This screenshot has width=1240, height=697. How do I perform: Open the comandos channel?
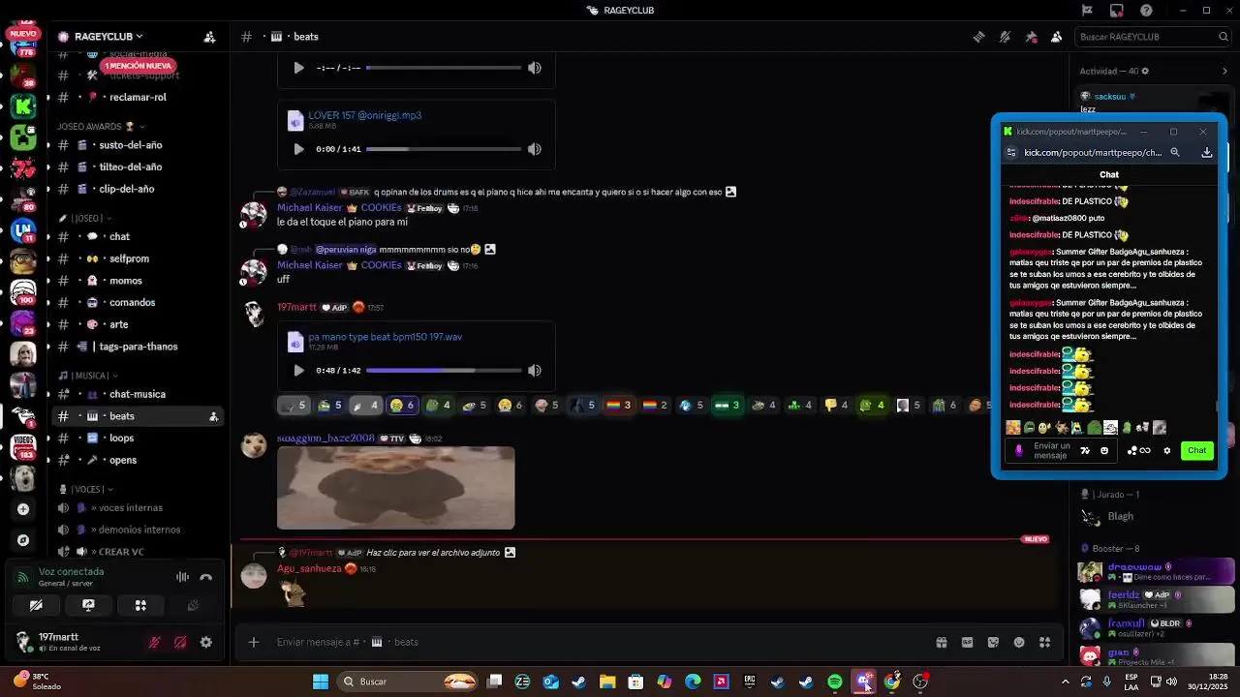(x=137, y=302)
